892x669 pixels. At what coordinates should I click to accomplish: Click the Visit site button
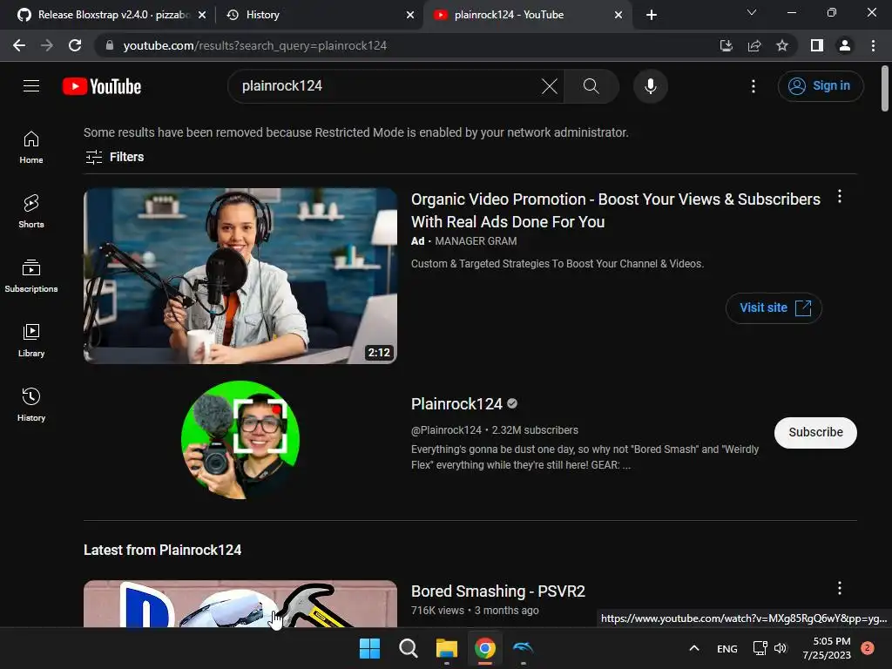[x=774, y=307]
